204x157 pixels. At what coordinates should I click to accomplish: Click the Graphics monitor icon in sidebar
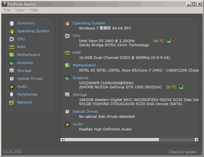tap(12, 63)
